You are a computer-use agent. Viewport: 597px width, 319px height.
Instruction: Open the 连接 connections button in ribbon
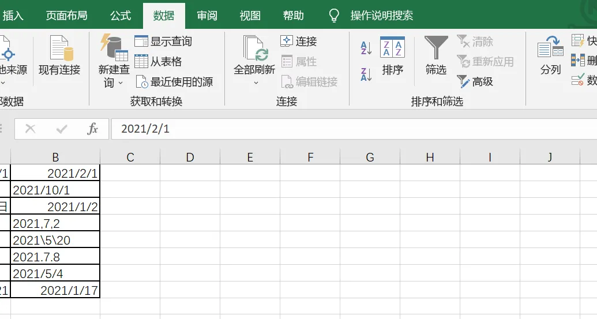(x=299, y=41)
